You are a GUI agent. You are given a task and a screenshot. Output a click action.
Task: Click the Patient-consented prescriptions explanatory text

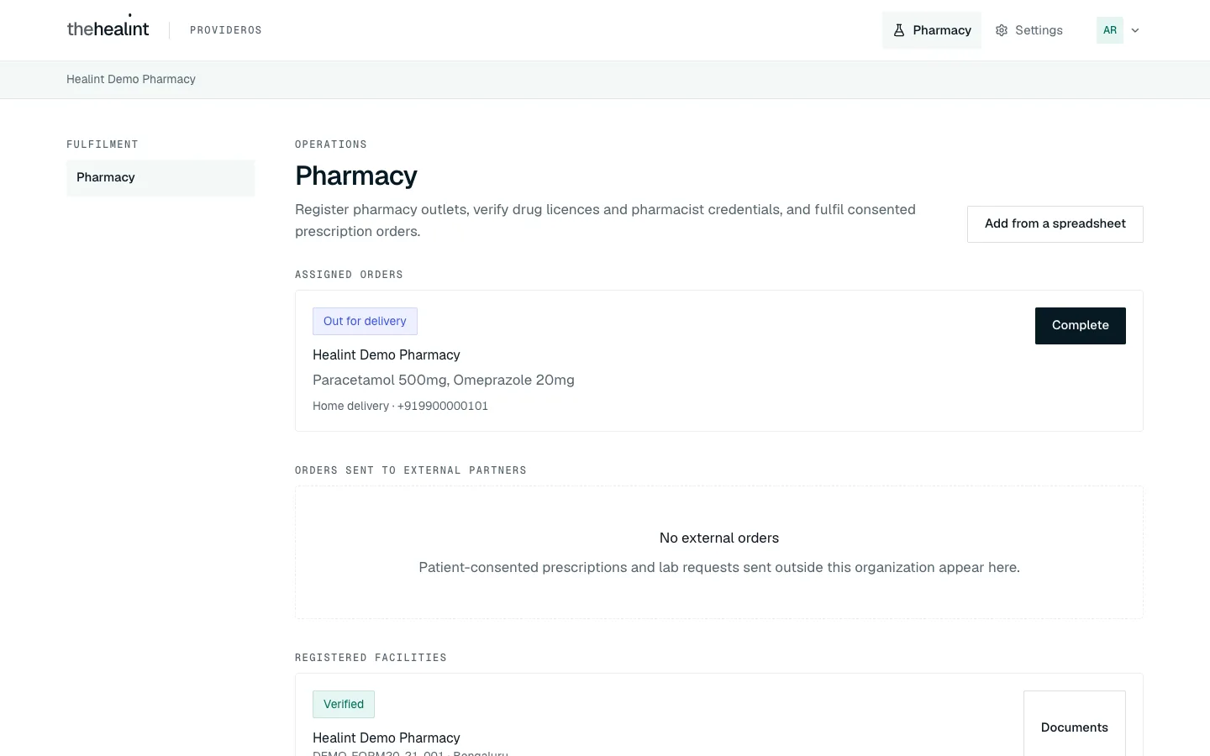[x=719, y=567]
